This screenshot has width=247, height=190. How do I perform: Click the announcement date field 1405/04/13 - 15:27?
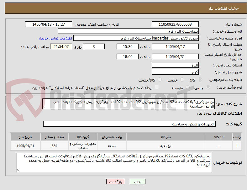[x=49, y=24]
